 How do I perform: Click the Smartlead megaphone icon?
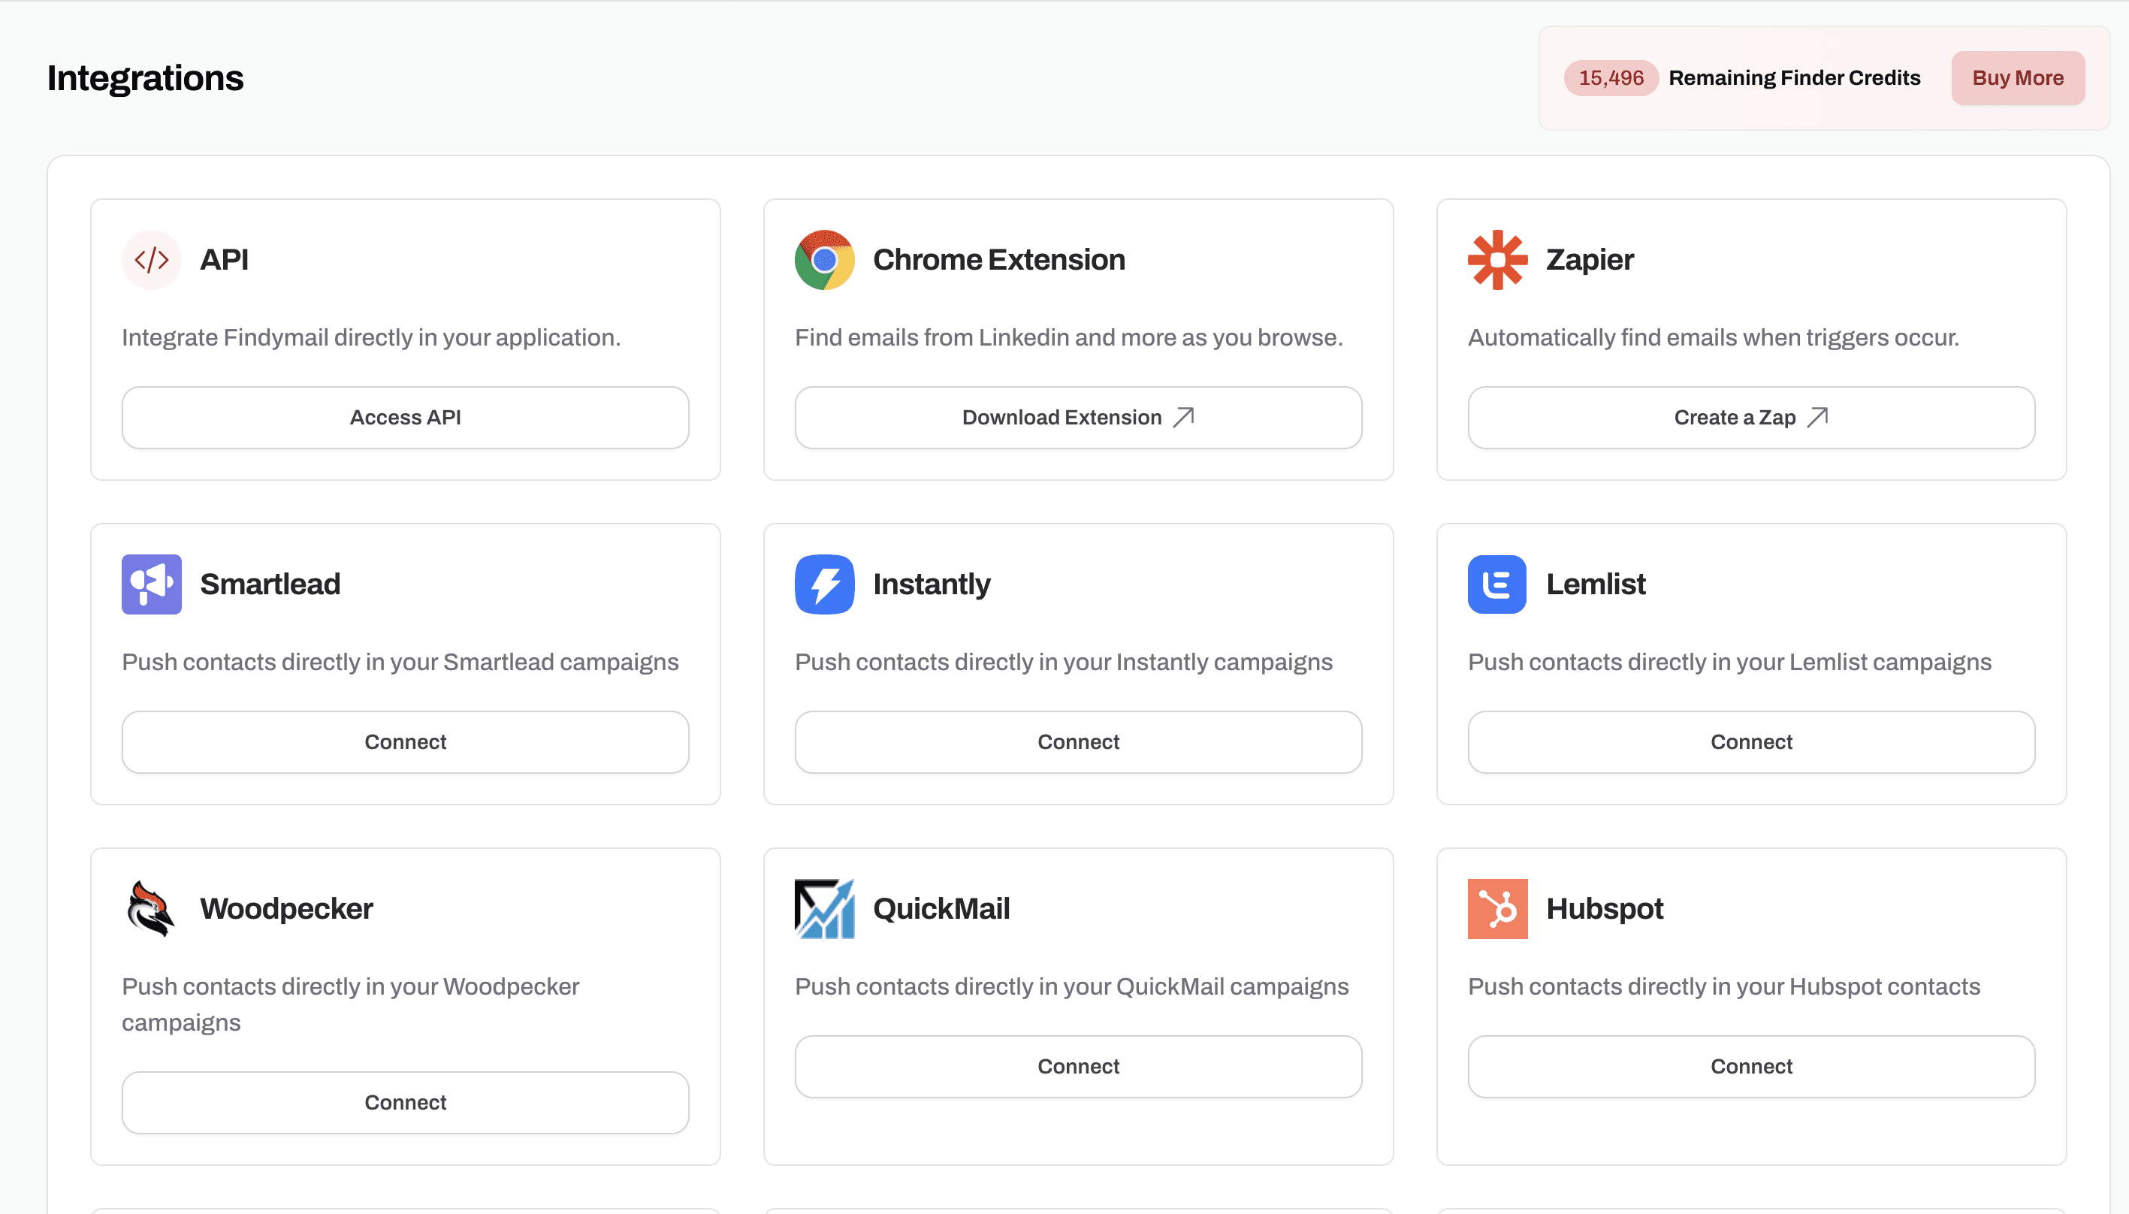151,584
